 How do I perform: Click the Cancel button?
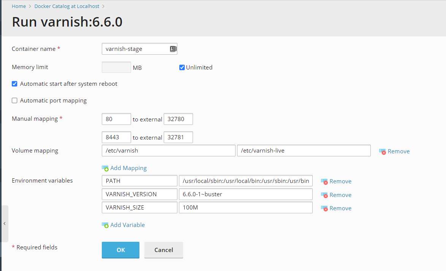[x=164, y=250]
